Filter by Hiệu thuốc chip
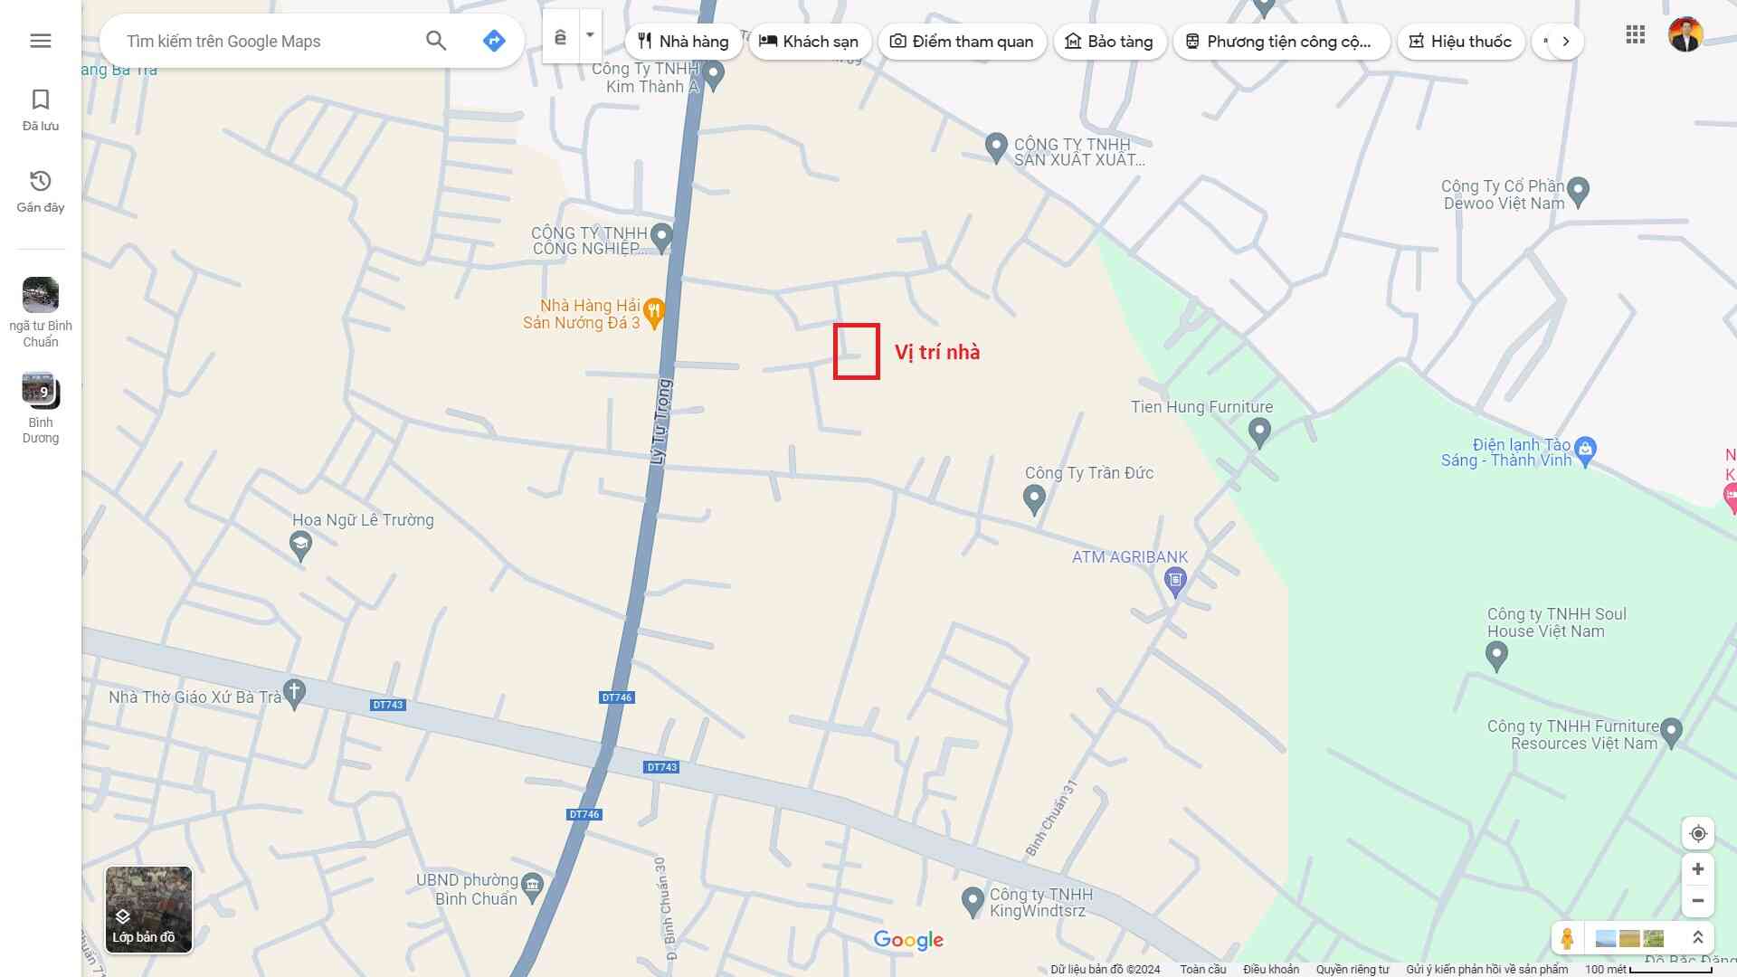 (1460, 42)
